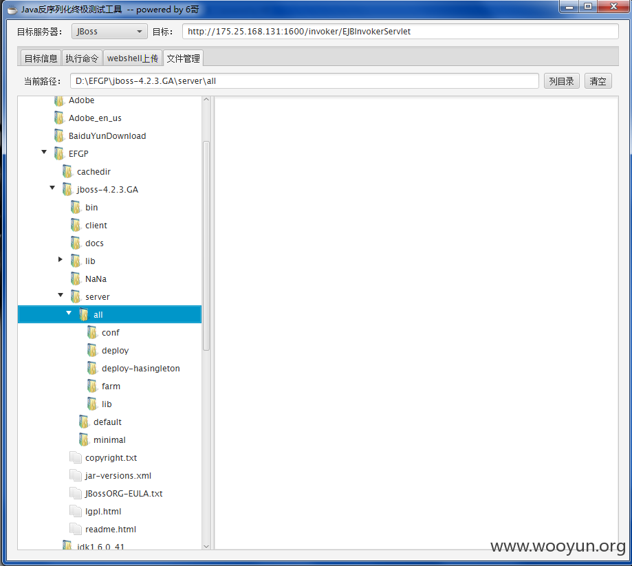Open the webshell上传 tab
This screenshot has width=632, height=566.
click(133, 58)
